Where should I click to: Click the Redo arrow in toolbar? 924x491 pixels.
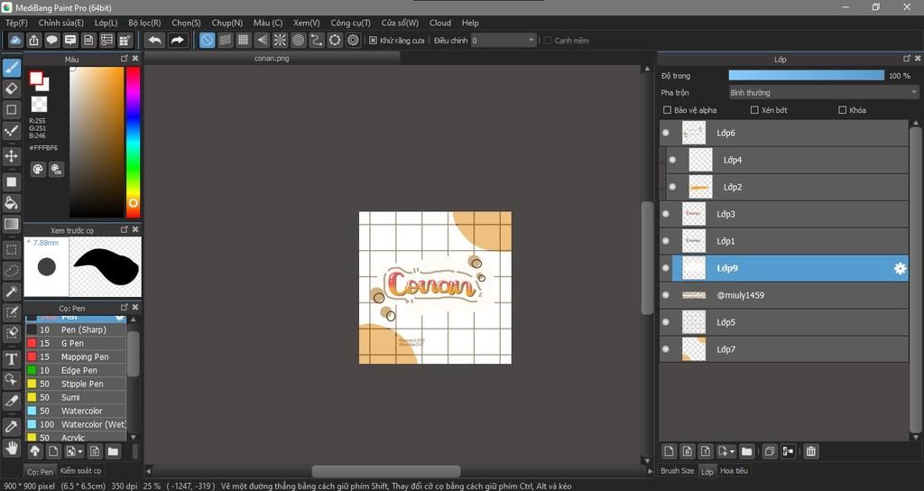click(177, 40)
